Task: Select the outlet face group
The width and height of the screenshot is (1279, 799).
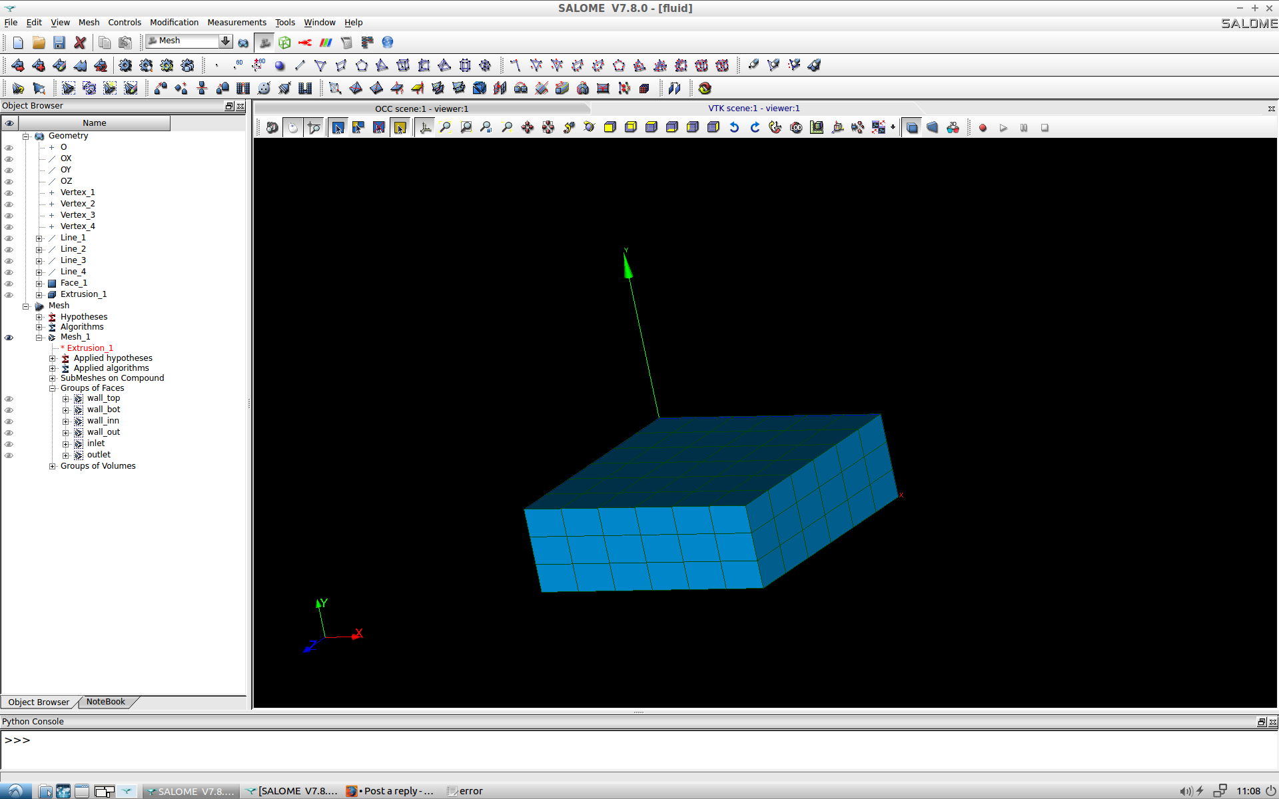Action: [x=99, y=455]
